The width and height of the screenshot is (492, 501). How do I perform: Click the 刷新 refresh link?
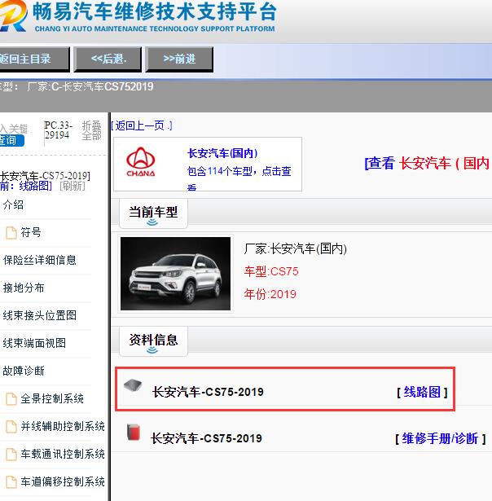[x=72, y=186]
